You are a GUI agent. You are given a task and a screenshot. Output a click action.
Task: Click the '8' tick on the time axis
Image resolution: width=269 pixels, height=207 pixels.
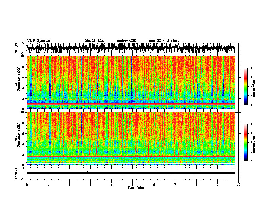(x=196, y=185)
